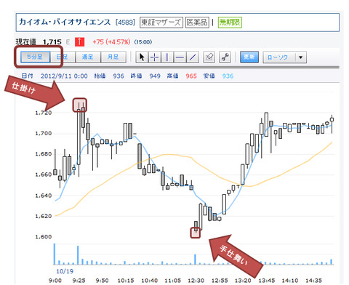Screen dimensions: 349x285
Task: Click the 1,720 price axis label
Action: pyautogui.click(x=44, y=113)
